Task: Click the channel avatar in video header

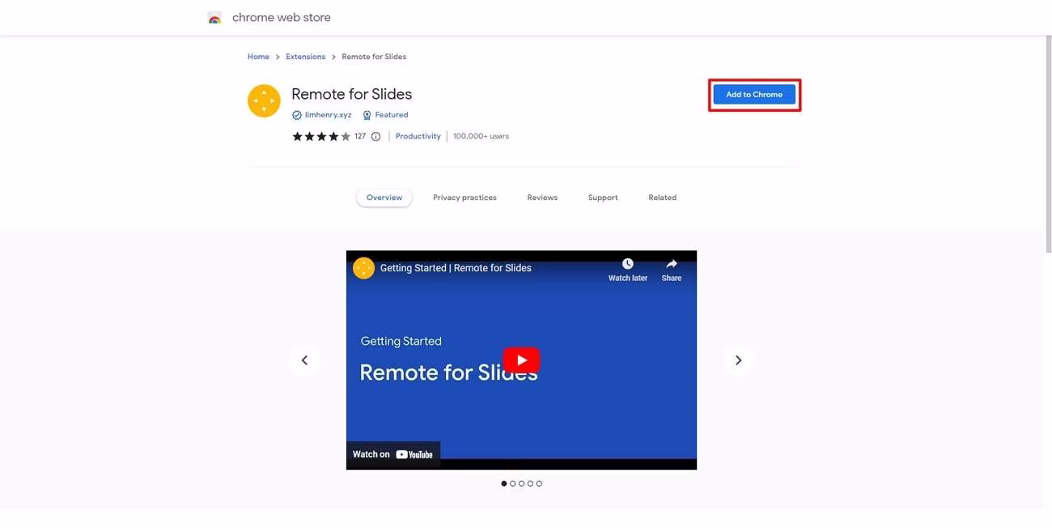Action: [363, 268]
